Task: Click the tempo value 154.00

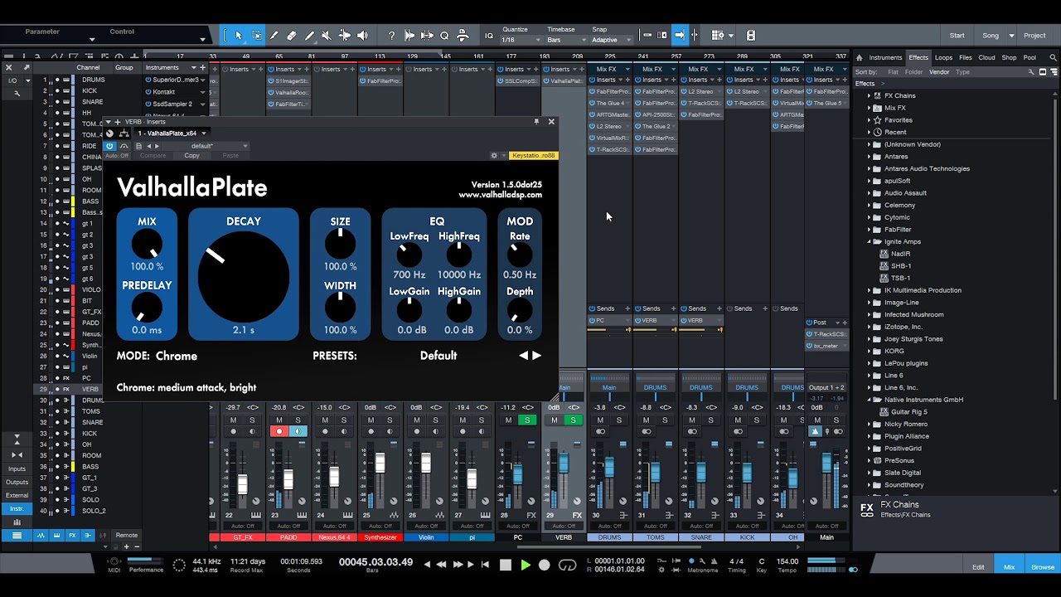Action: (x=787, y=561)
